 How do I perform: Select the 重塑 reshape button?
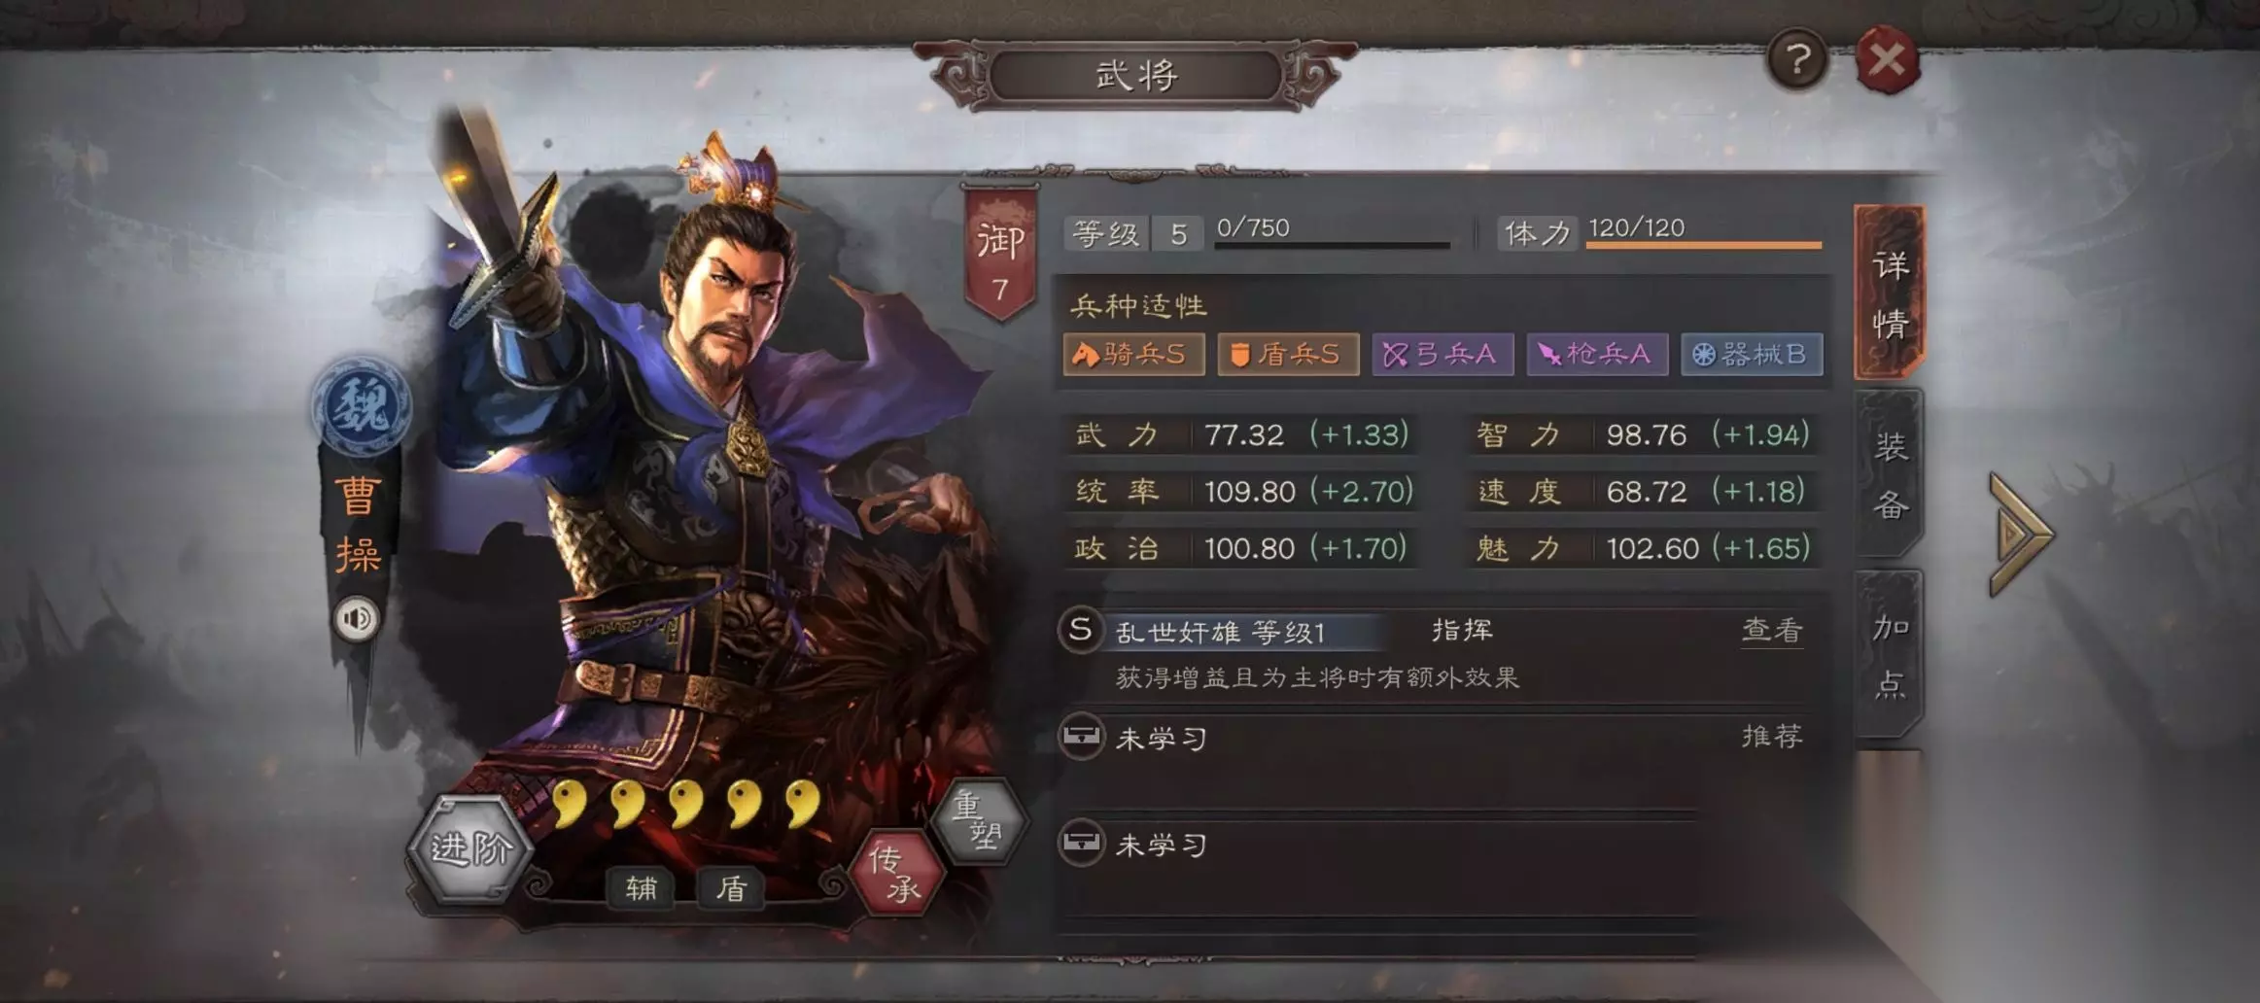[979, 820]
